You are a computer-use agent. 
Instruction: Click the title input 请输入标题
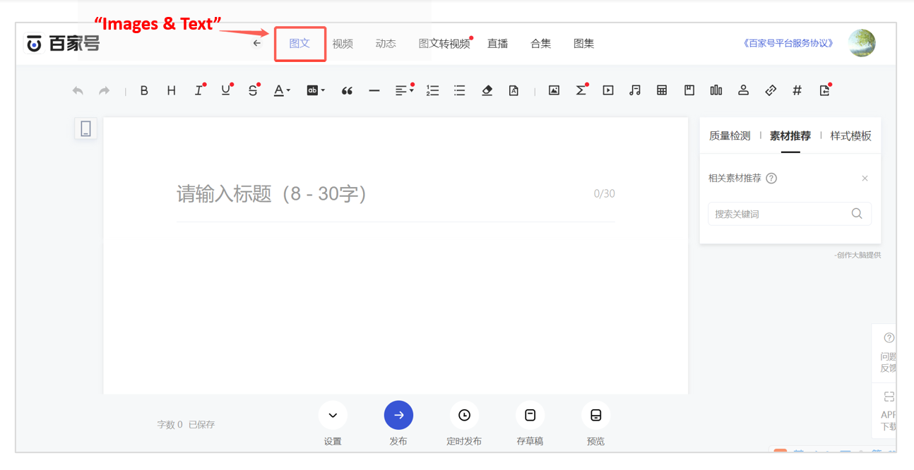(396, 193)
